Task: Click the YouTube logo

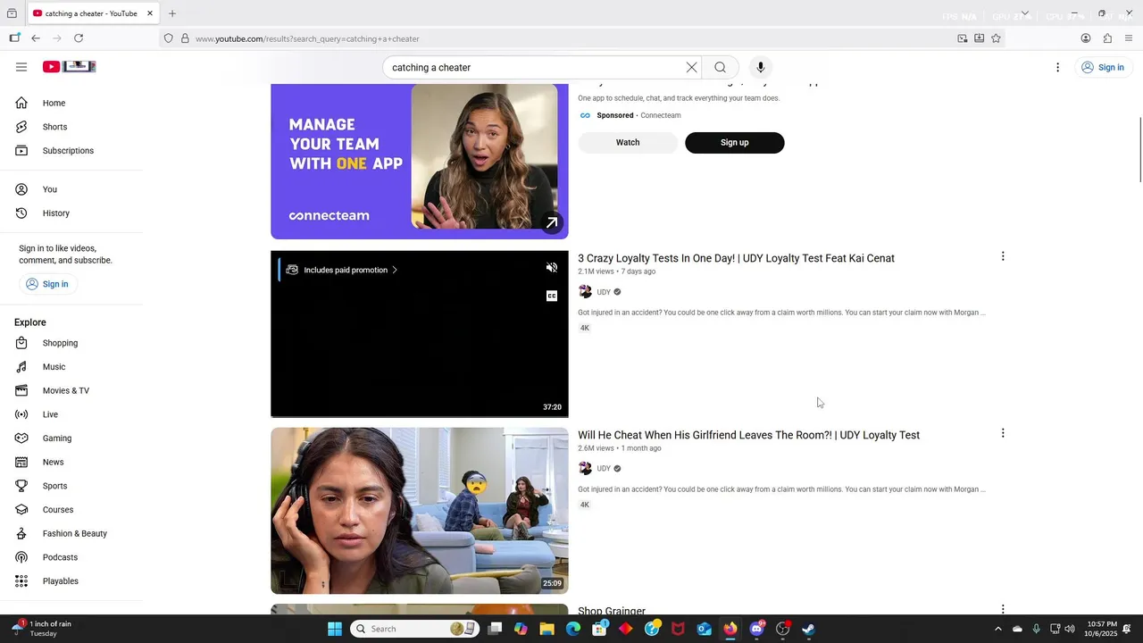Action: 69,67
